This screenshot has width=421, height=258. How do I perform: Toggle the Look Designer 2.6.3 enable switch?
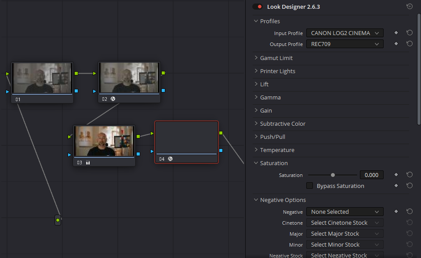pos(258,7)
